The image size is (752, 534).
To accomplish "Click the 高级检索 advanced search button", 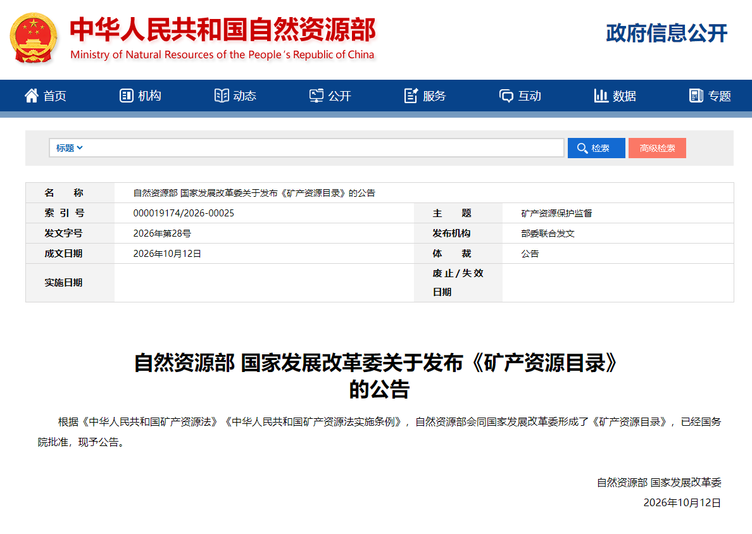I will point(657,148).
